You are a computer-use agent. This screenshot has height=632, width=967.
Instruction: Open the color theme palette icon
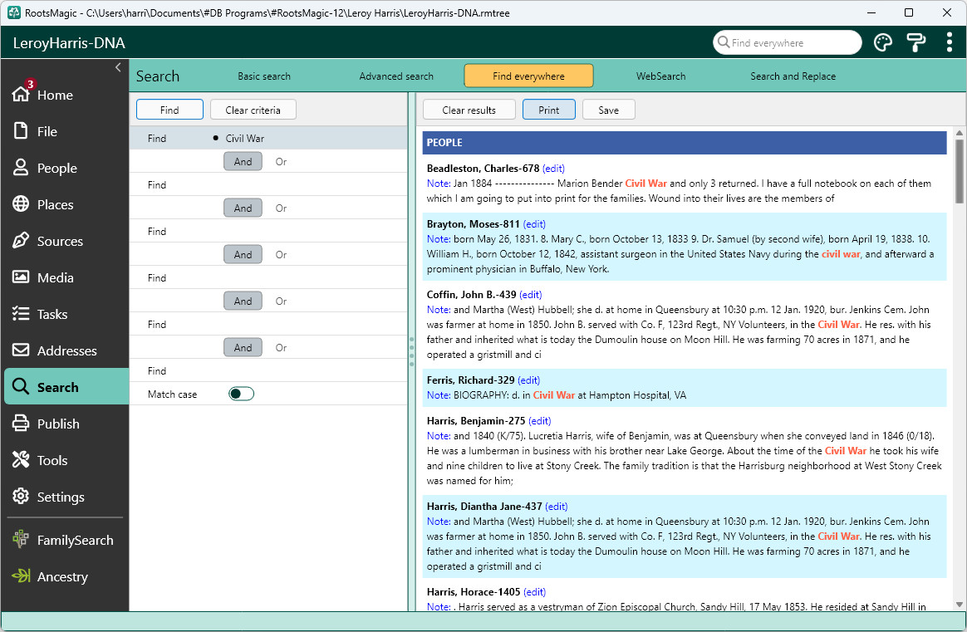point(883,42)
